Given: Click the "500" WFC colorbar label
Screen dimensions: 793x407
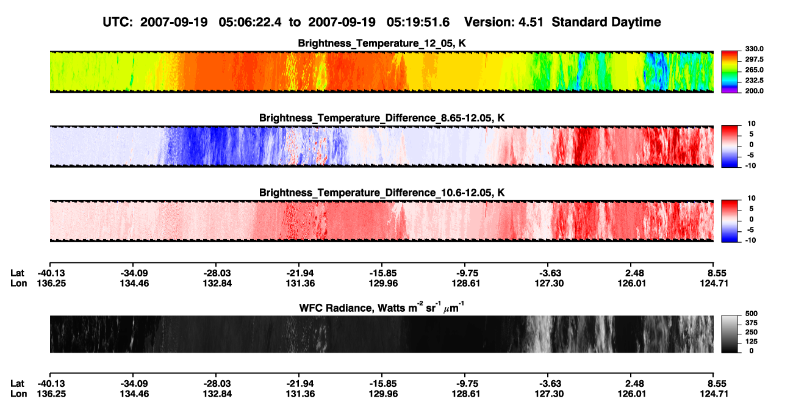Looking at the screenshot, I should pos(752,313).
